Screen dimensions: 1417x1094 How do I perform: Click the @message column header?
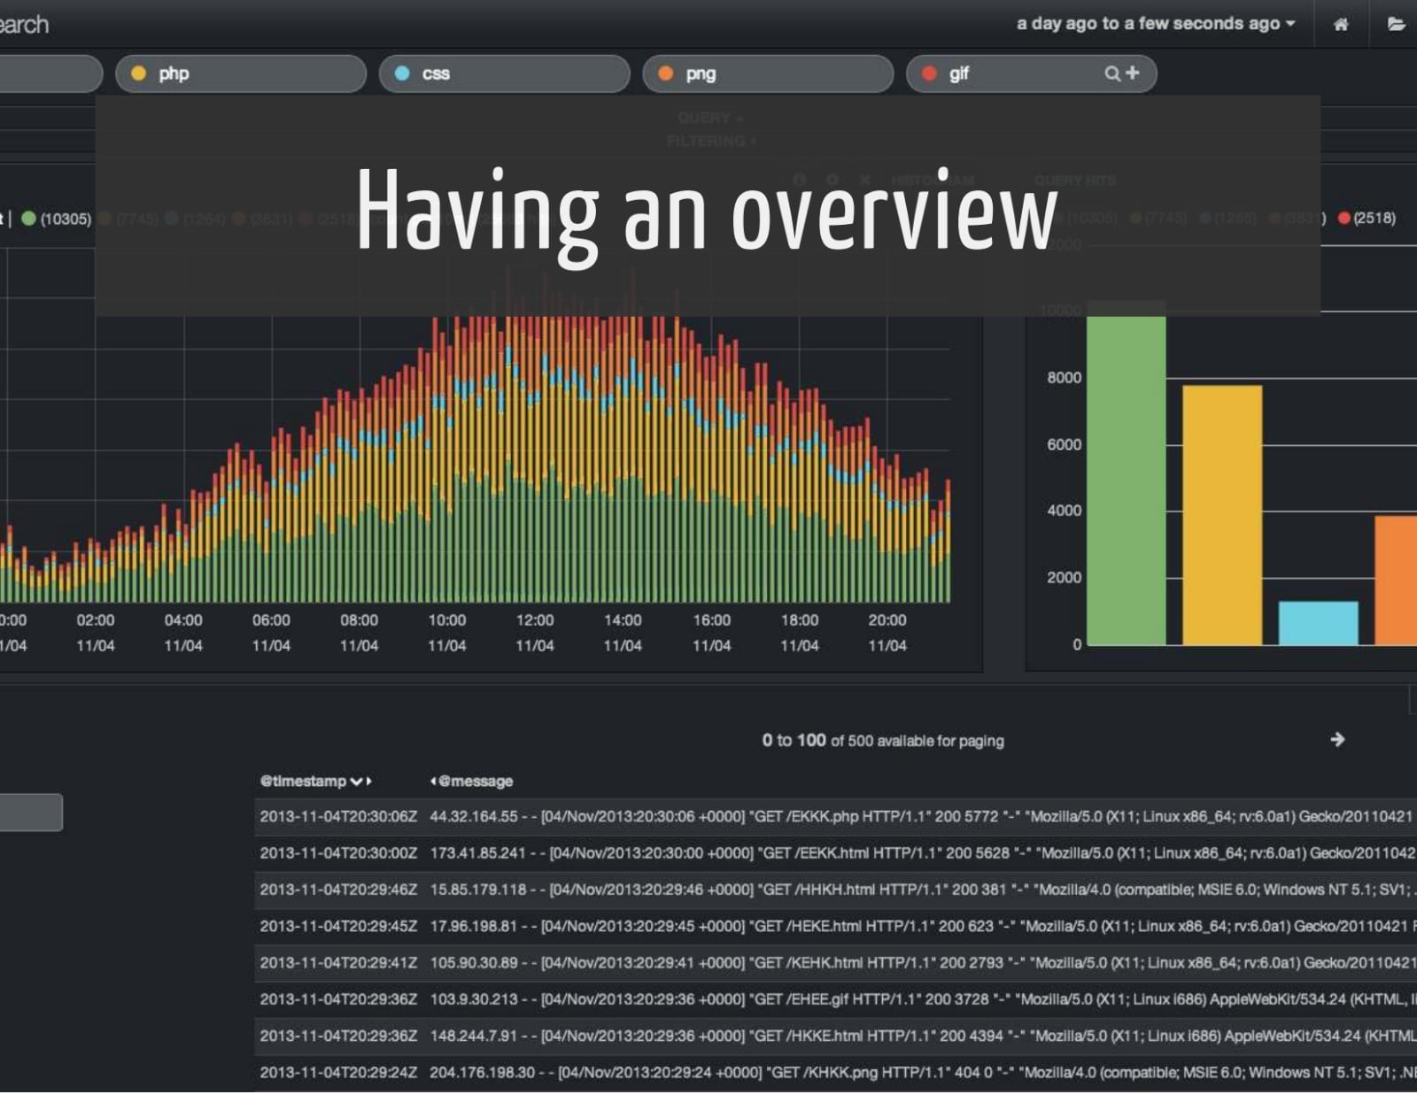click(476, 782)
